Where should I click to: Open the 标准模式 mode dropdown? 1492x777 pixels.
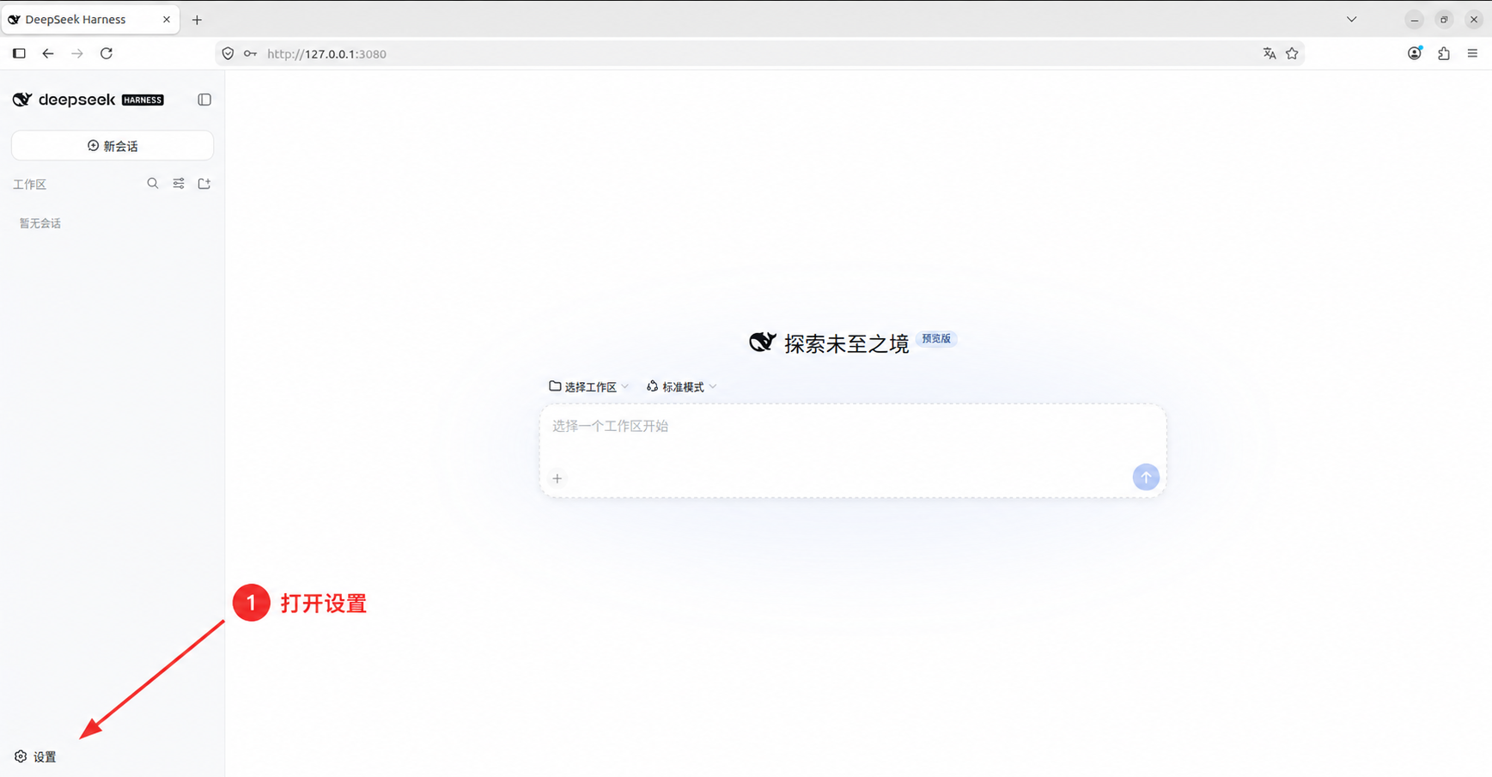tap(682, 387)
